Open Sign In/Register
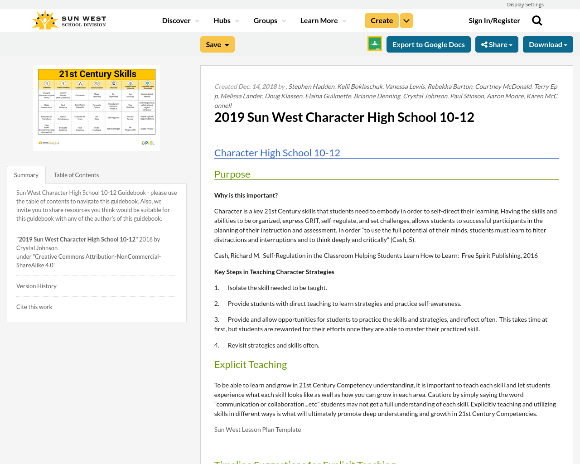 [x=494, y=20]
